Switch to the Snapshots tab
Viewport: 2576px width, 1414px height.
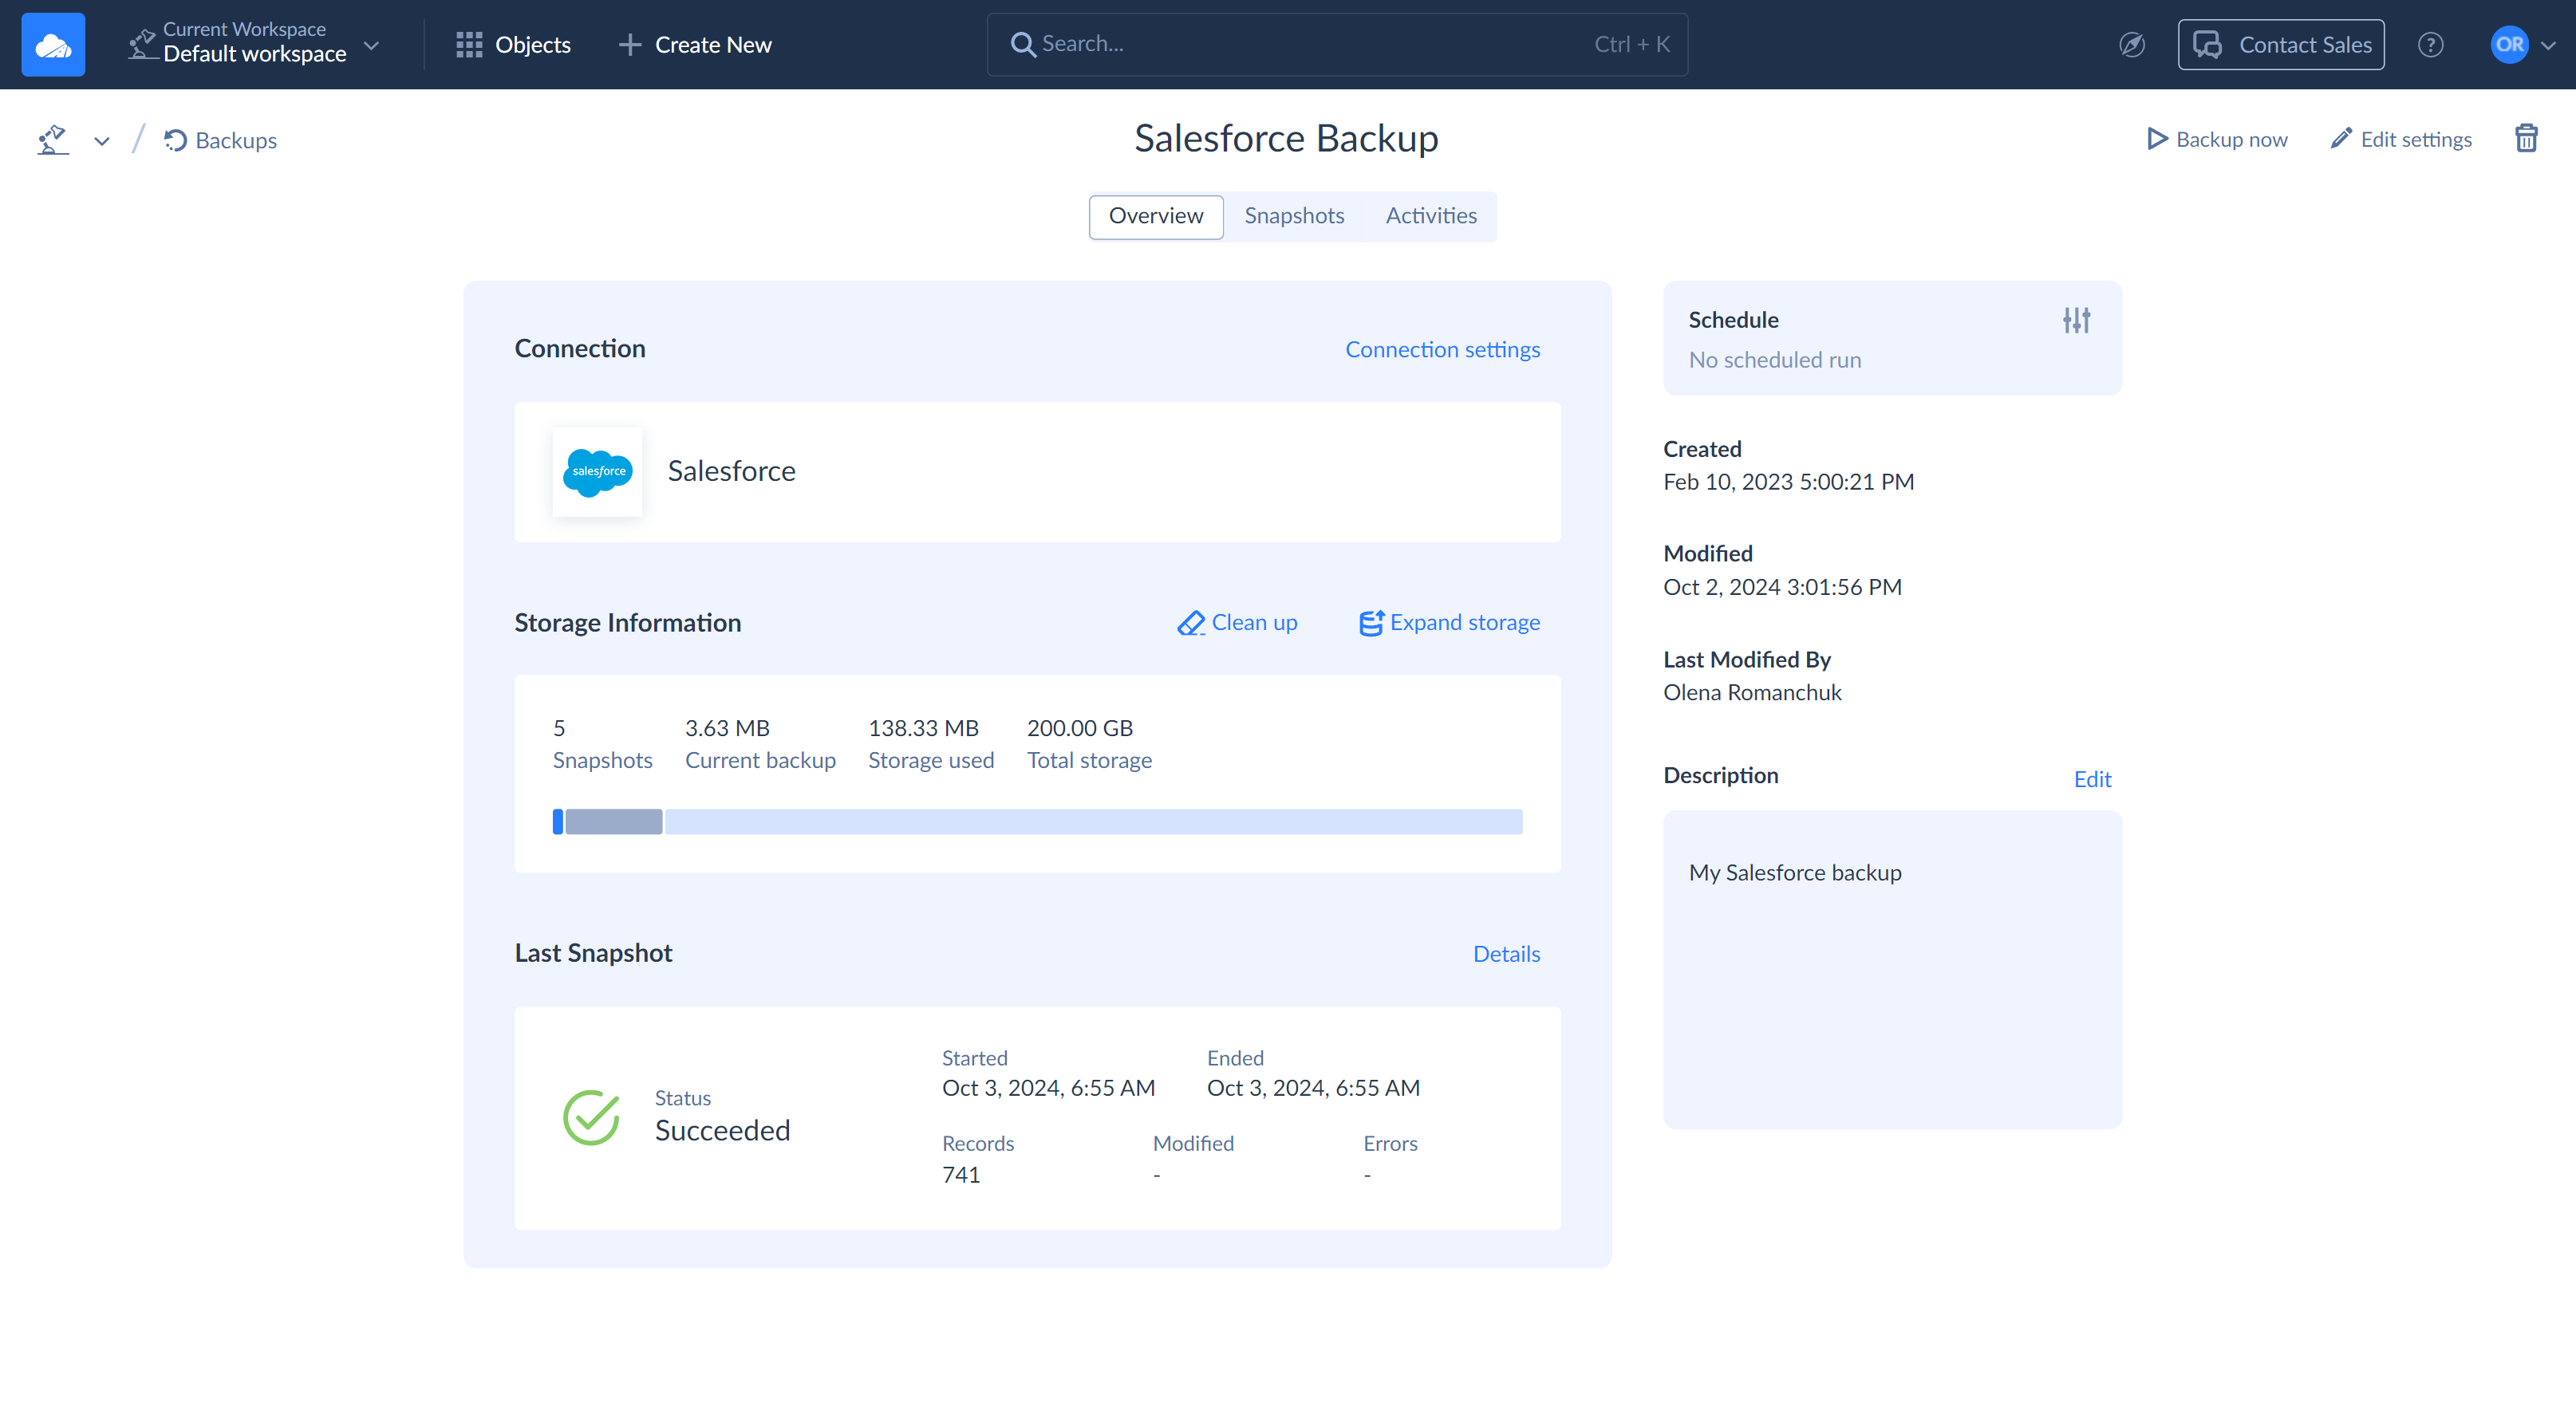[1294, 216]
